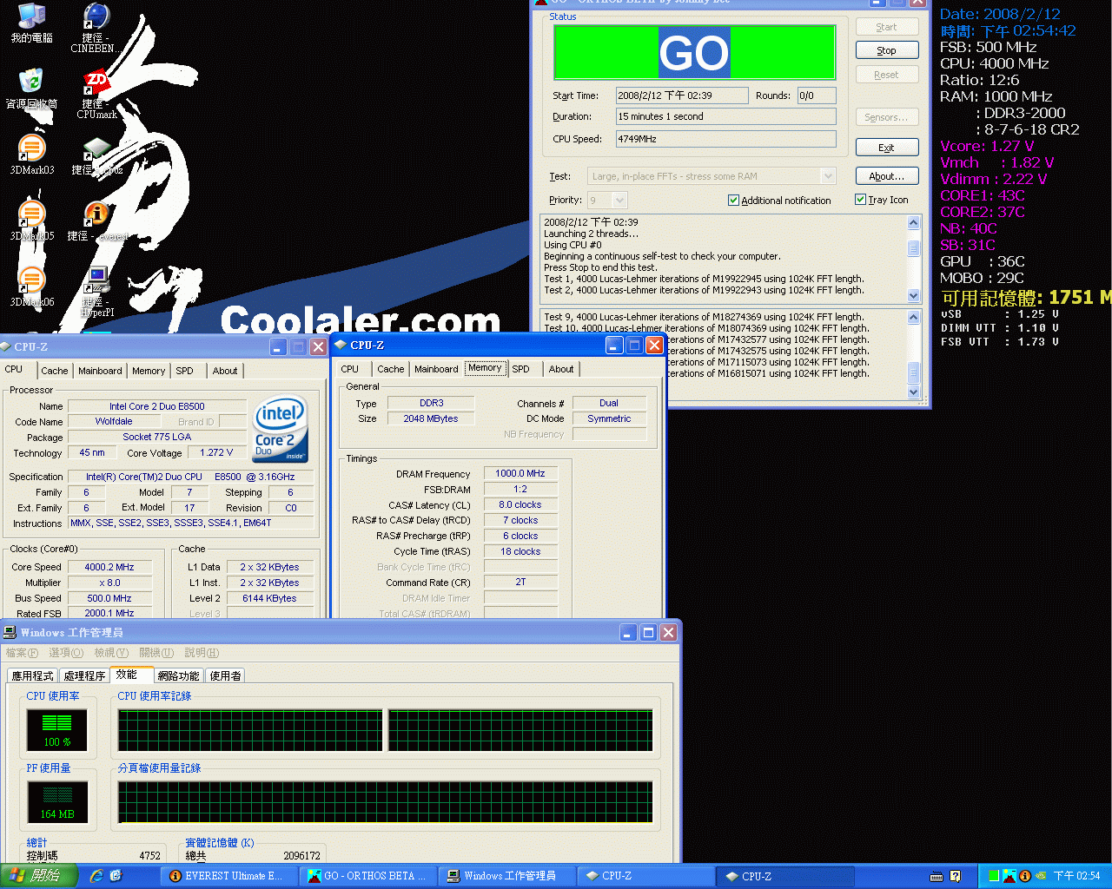This screenshot has width=1112, height=889.
Task: Click the Core Speed value 4000.2 MHz
Action: coord(109,567)
